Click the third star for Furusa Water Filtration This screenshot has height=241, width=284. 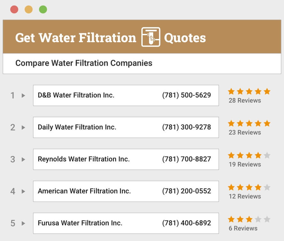coord(249,219)
